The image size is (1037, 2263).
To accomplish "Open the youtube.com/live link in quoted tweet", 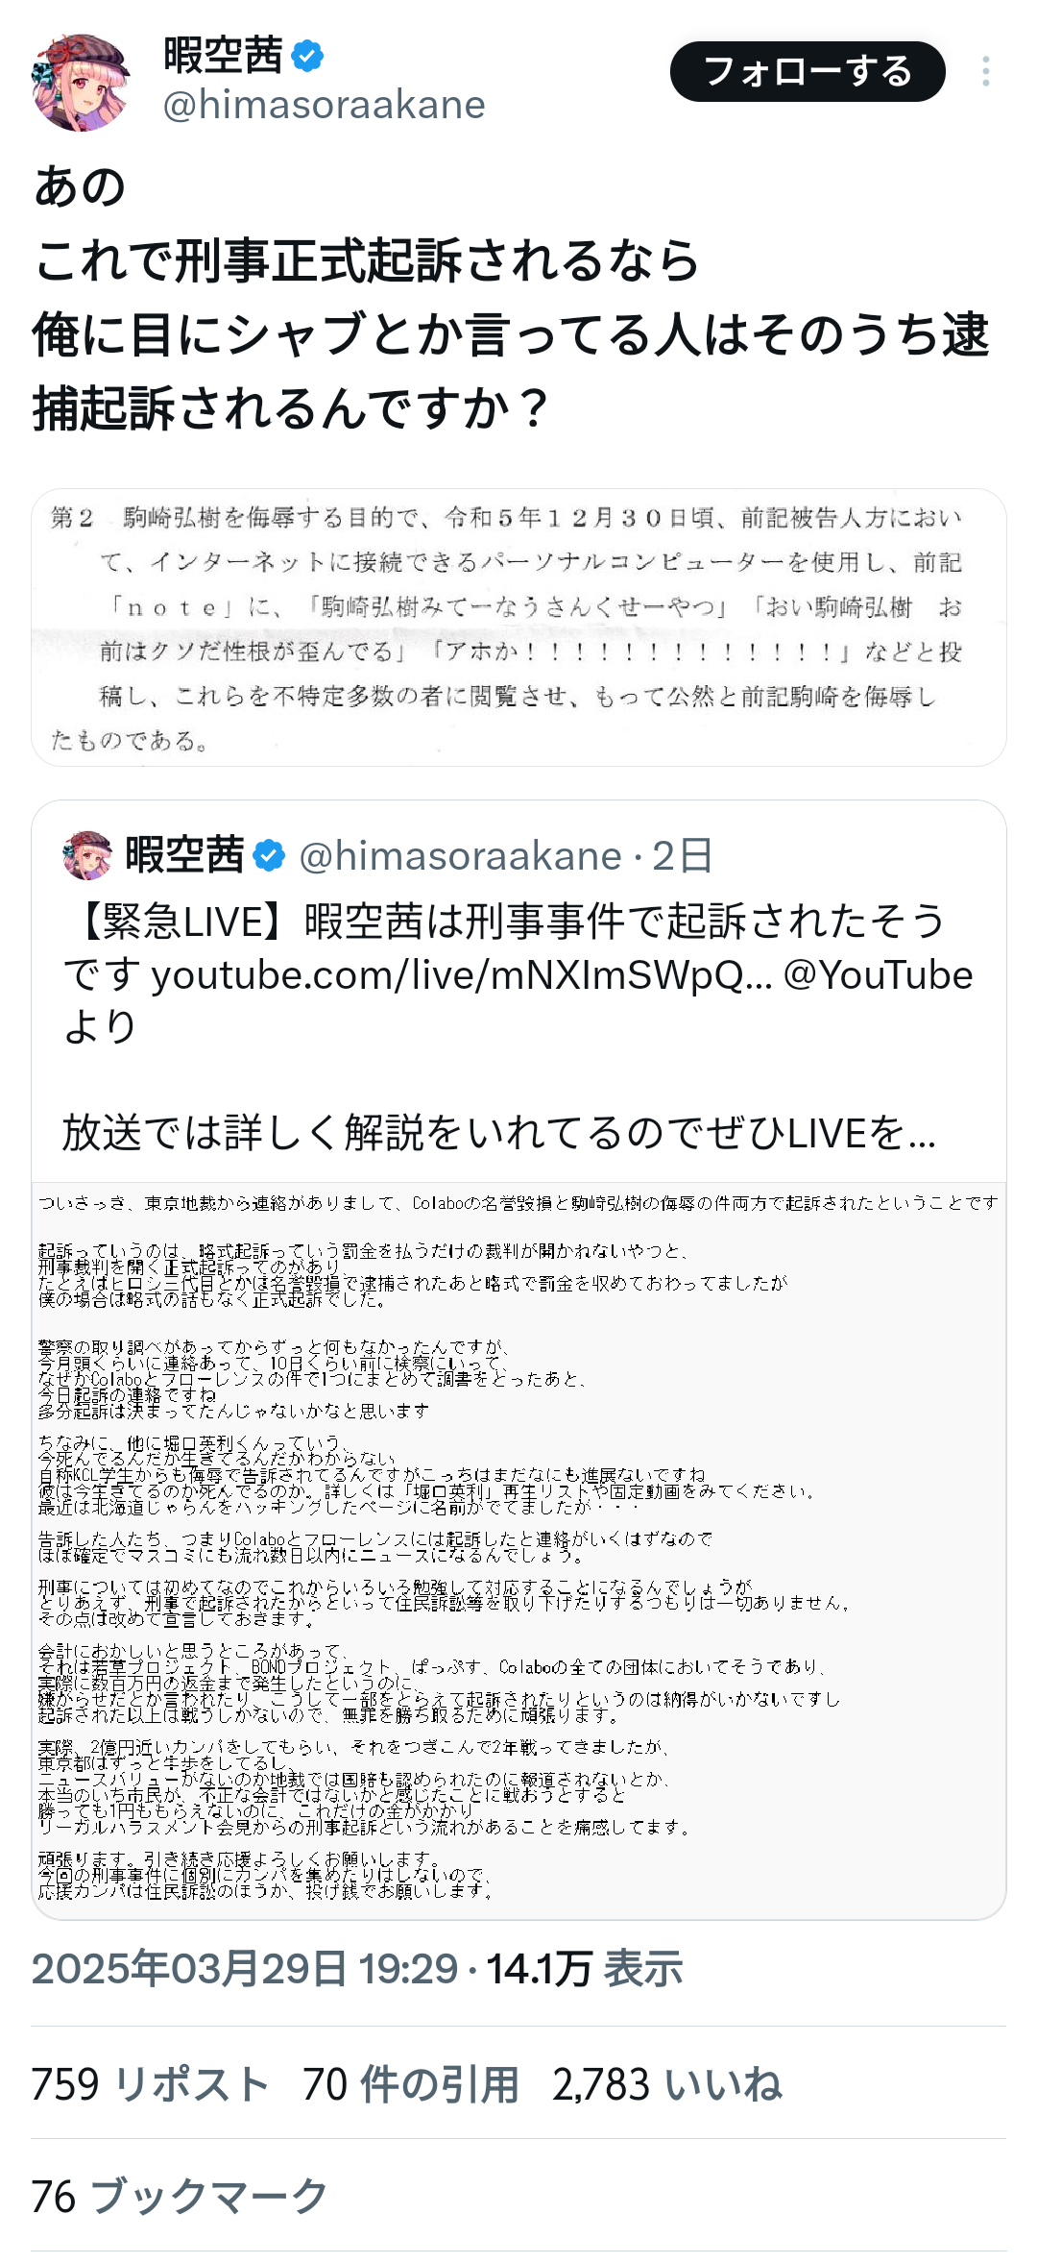I will 461,974.
